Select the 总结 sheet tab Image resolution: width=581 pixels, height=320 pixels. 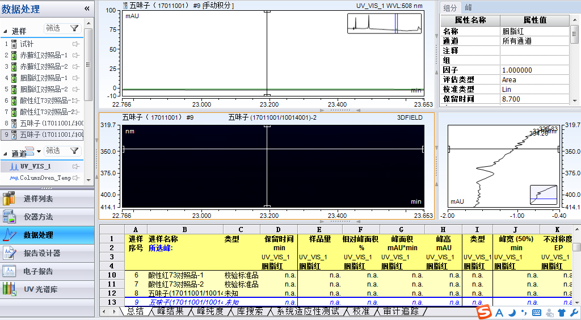(x=135, y=311)
